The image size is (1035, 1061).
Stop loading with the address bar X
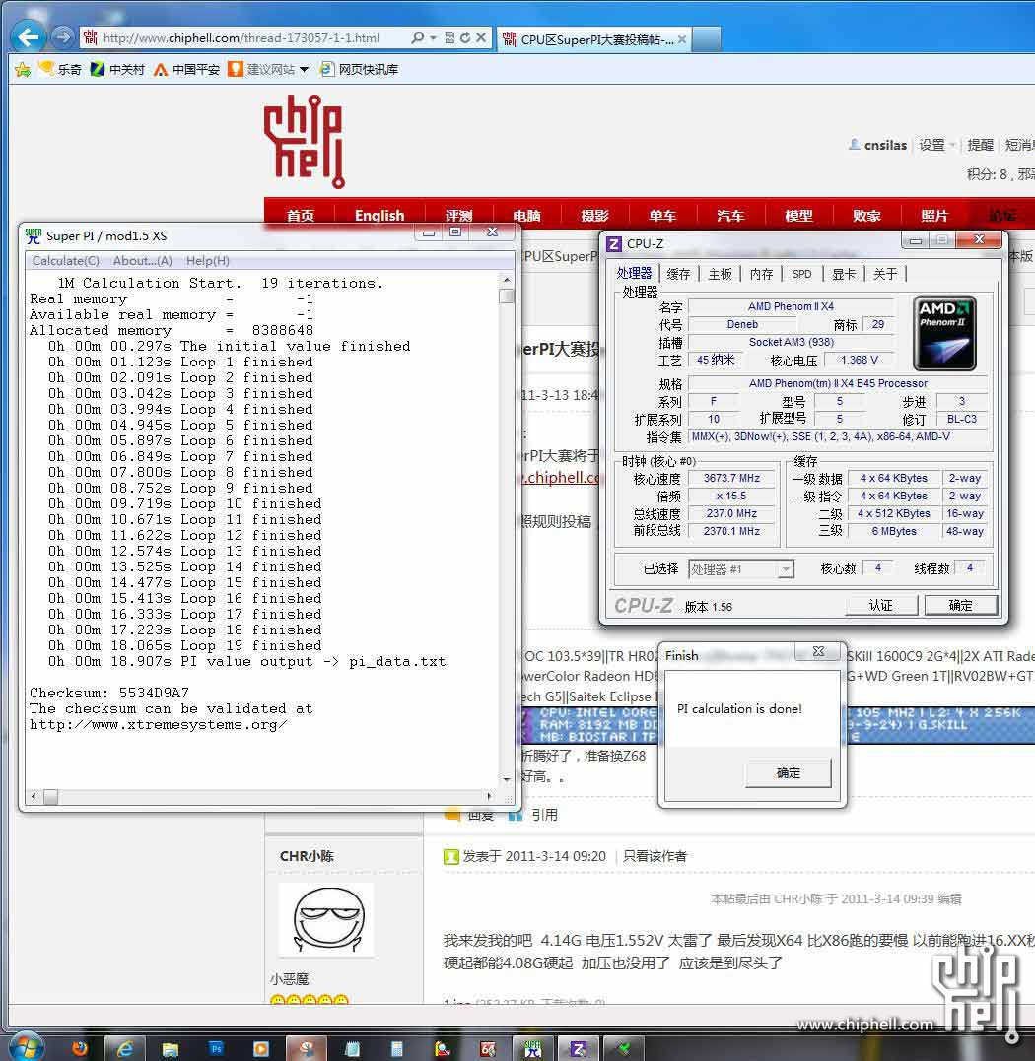[x=481, y=37]
